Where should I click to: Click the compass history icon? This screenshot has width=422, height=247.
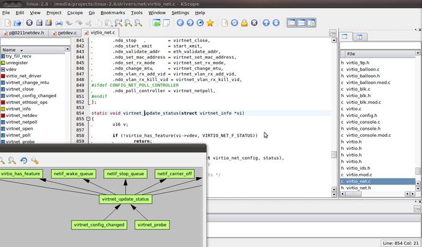point(200,23)
